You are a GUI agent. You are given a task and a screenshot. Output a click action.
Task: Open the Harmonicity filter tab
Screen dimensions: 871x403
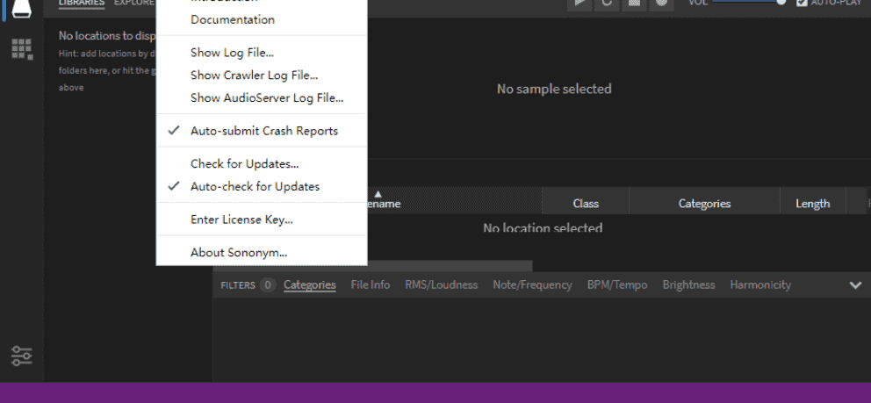[x=759, y=284]
